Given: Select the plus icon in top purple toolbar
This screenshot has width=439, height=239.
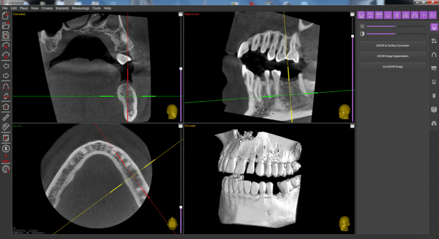Looking at the screenshot, I should click(424, 15).
